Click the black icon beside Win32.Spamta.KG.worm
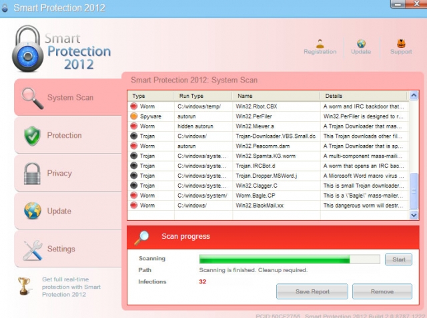 [133, 156]
